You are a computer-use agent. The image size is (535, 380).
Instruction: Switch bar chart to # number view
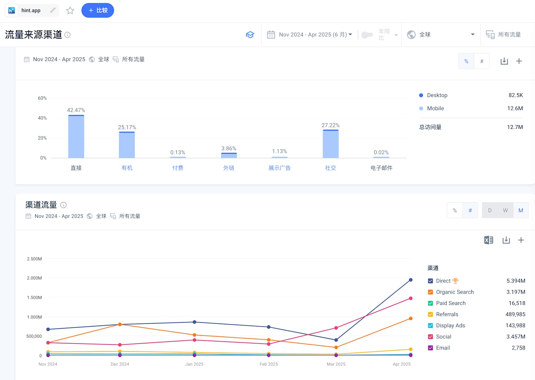[x=482, y=61]
